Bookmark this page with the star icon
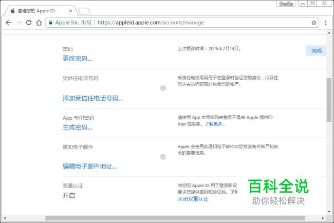This screenshot has width=334, height=223. [x=314, y=23]
